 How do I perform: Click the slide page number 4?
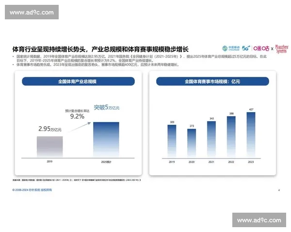click(279, 190)
